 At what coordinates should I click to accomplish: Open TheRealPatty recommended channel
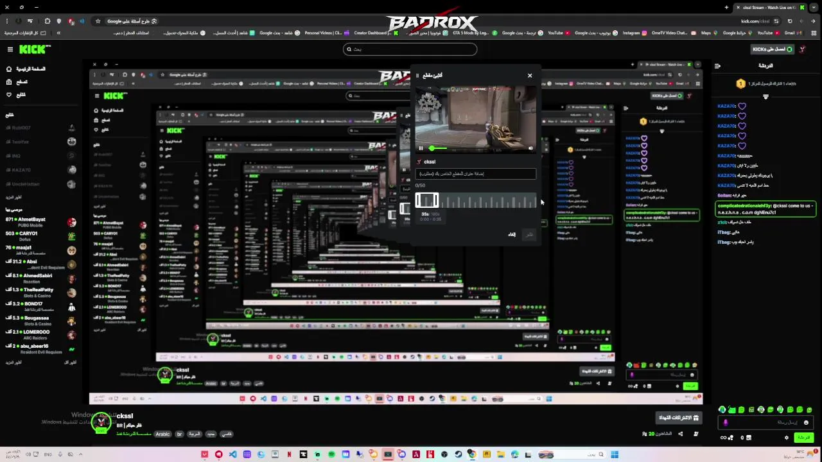[x=40, y=293]
